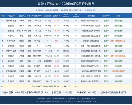Click 专家评审验收程序正在推进 progress text
This screenshot has height=105, width=132.
(x=91, y=71)
